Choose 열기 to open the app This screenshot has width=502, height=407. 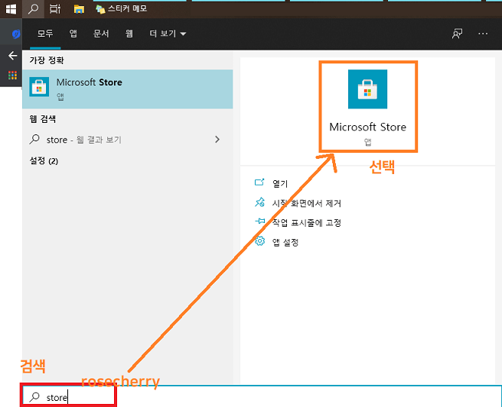280,184
